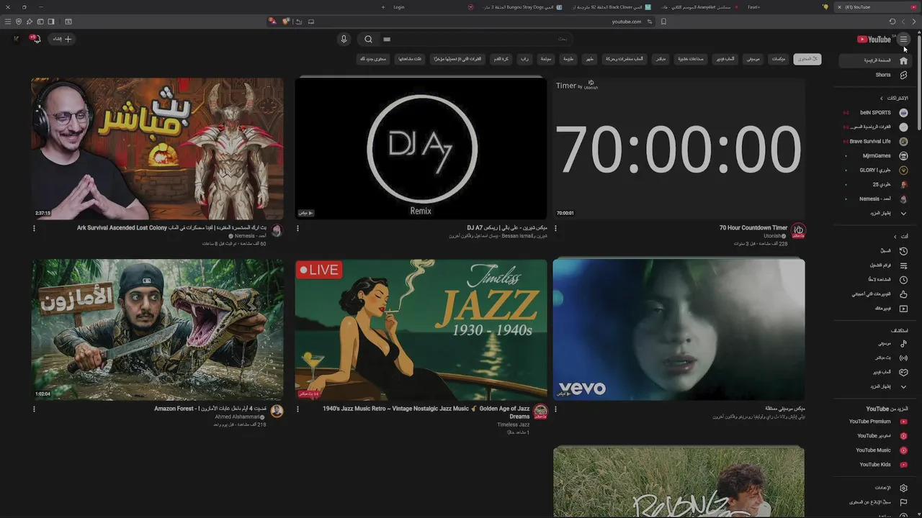The width and height of the screenshot is (922, 518).
Task: Open 70 Hour Countdown Timer title
Action: (753, 228)
